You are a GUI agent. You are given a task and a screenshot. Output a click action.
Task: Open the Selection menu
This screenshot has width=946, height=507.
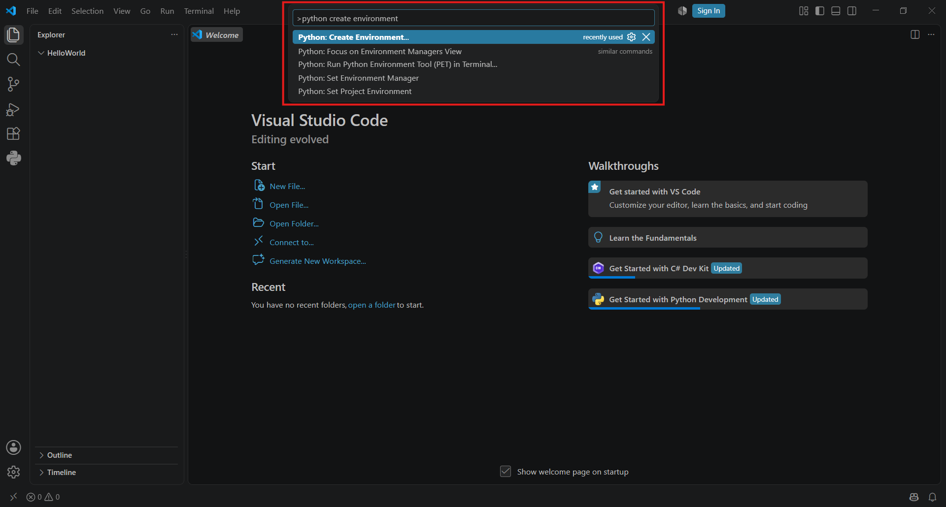[87, 11]
